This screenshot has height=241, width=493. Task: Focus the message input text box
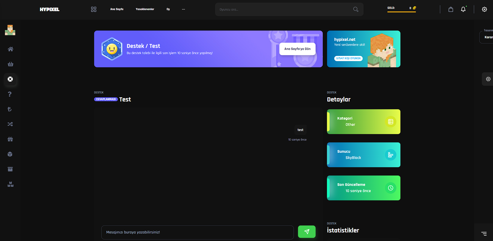click(x=197, y=232)
